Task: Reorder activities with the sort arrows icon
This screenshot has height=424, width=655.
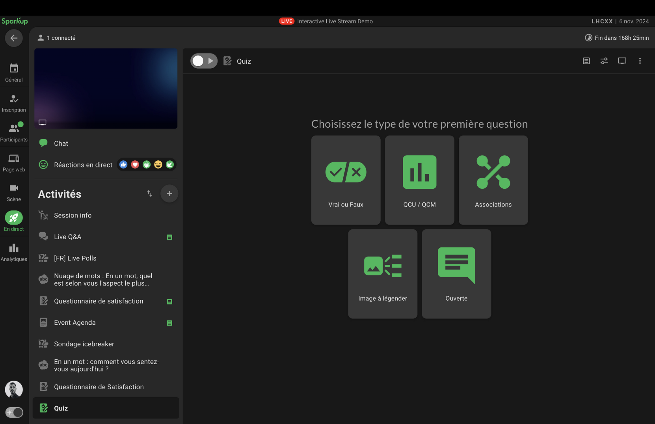Action: [150, 193]
